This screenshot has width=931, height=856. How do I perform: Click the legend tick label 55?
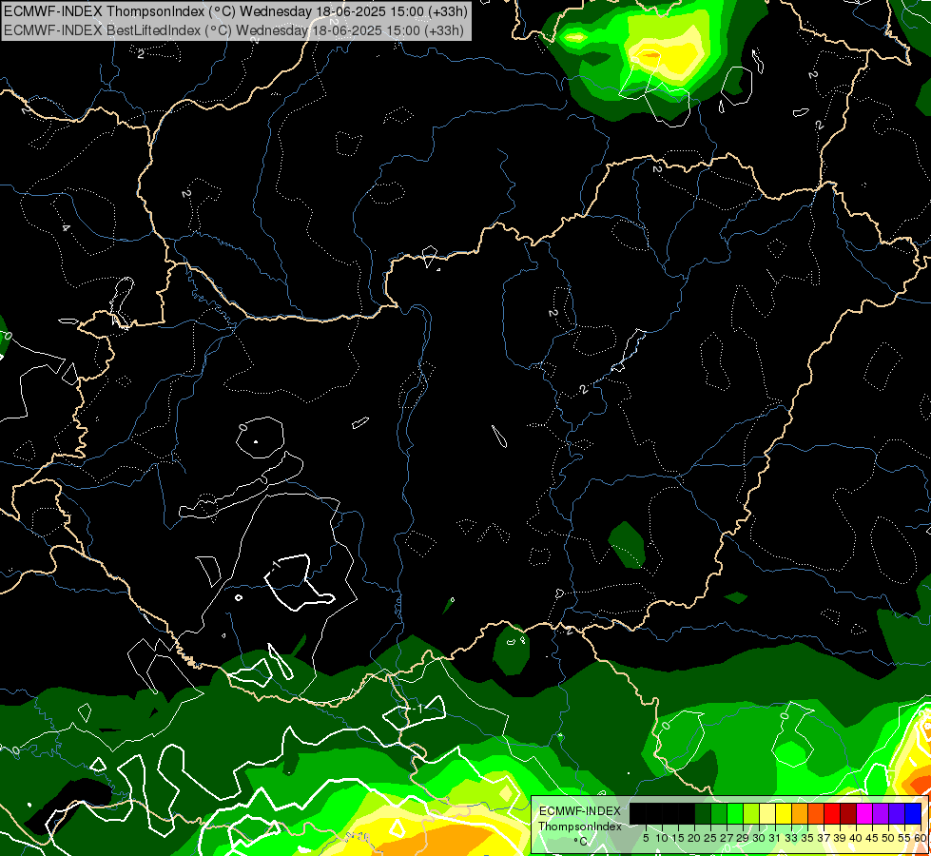coord(905,838)
